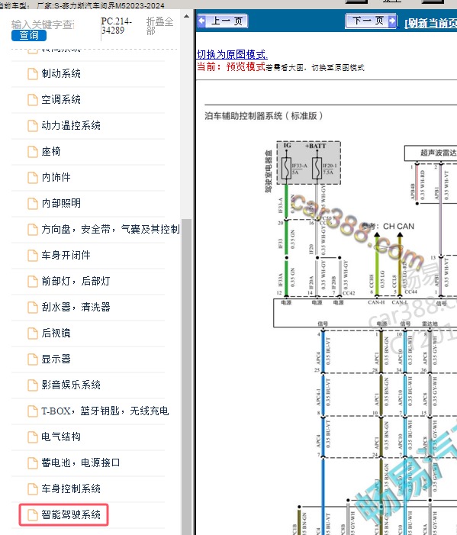Open the 电气结构 tree item
The image size is (457, 535).
(61, 437)
